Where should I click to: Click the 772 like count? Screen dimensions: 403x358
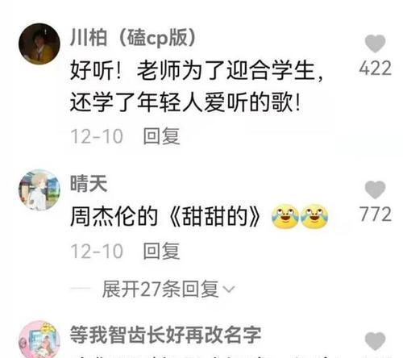point(375,214)
